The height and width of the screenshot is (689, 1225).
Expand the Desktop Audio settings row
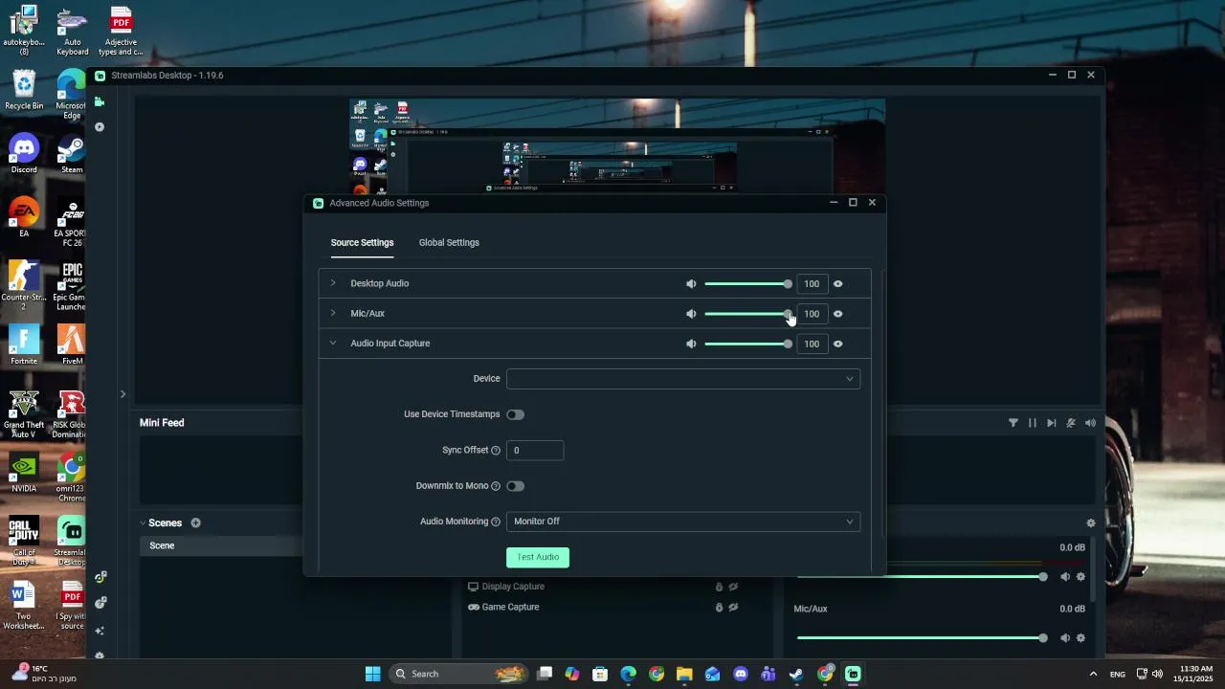click(x=333, y=283)
